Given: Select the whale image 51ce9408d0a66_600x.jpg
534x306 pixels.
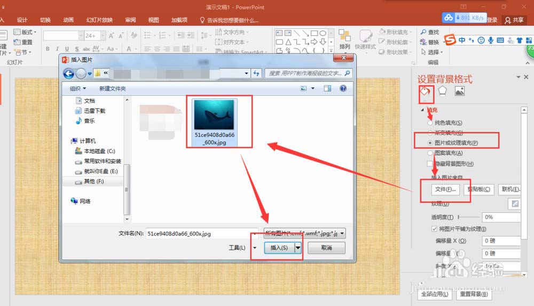Looking at the screenshot, I should tap(214, 122).
